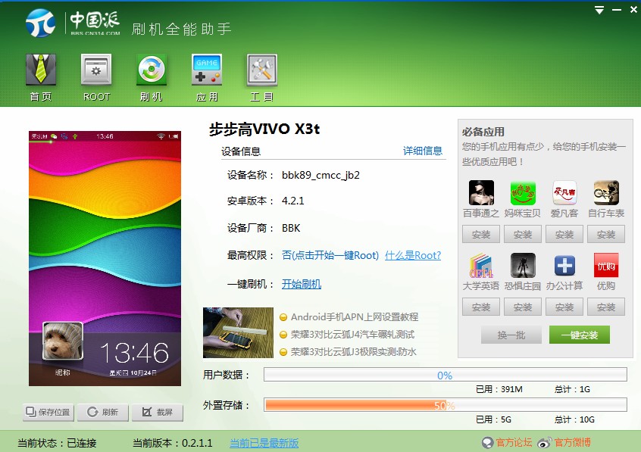Click the news thumbnail of phone photo

[x=239, y=332]
